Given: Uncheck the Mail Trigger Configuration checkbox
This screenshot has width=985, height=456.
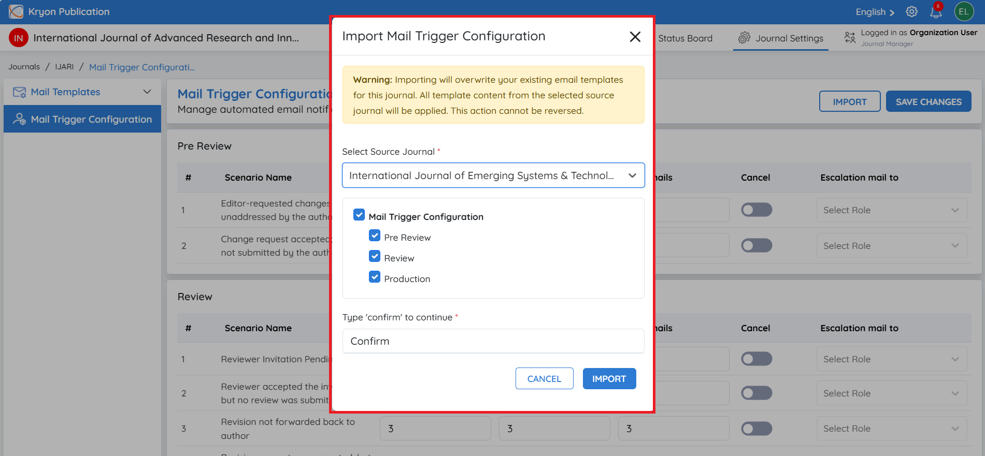Looking at the screenshot, I should [359, 215].
